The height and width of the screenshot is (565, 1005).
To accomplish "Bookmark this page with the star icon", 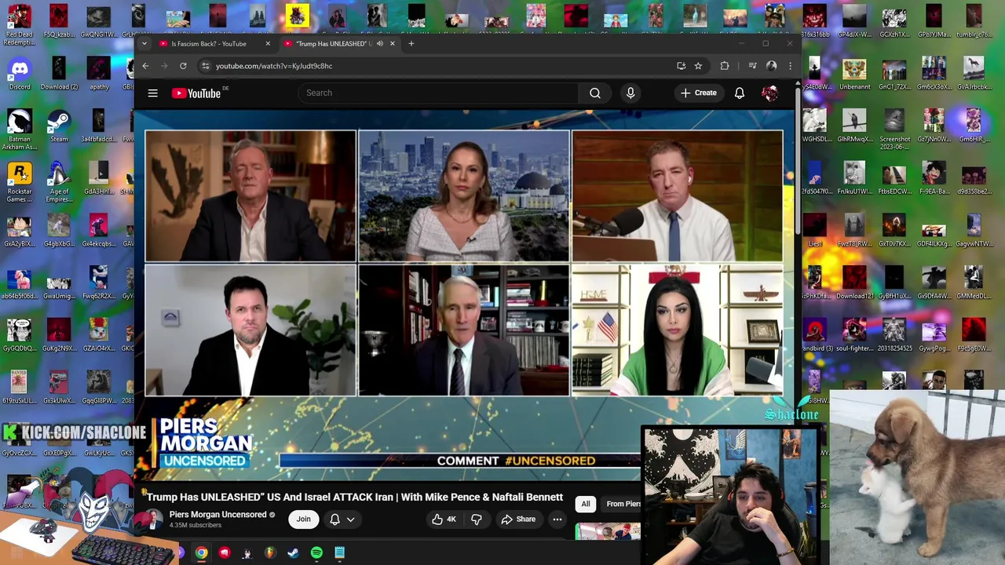I will click(698, 66).
